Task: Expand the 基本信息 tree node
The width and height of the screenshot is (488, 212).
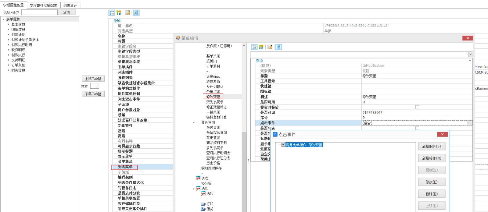Action: (9, 24)
